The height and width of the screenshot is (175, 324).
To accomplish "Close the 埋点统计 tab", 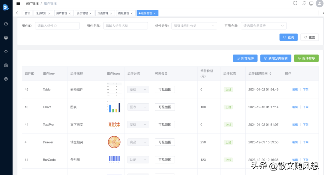I will tap(49, 13).
